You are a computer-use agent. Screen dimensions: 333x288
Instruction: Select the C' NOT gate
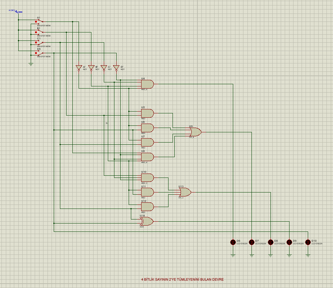point(104,68)
